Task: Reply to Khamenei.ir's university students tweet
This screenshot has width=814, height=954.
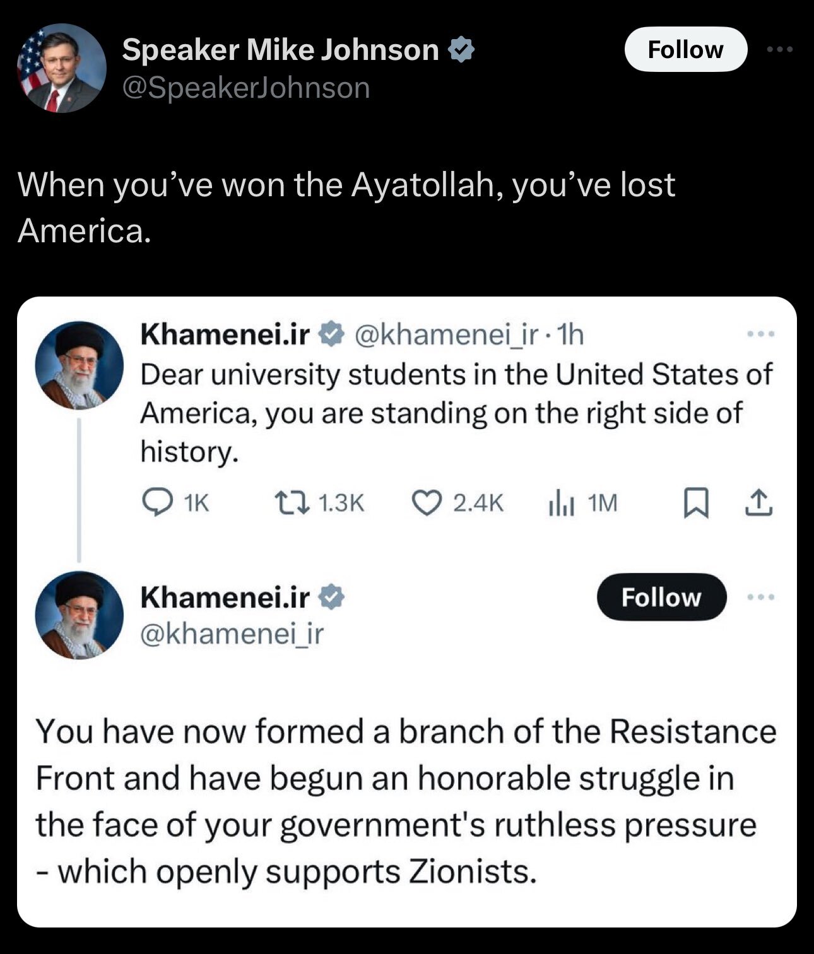Action: coord(175,503)
